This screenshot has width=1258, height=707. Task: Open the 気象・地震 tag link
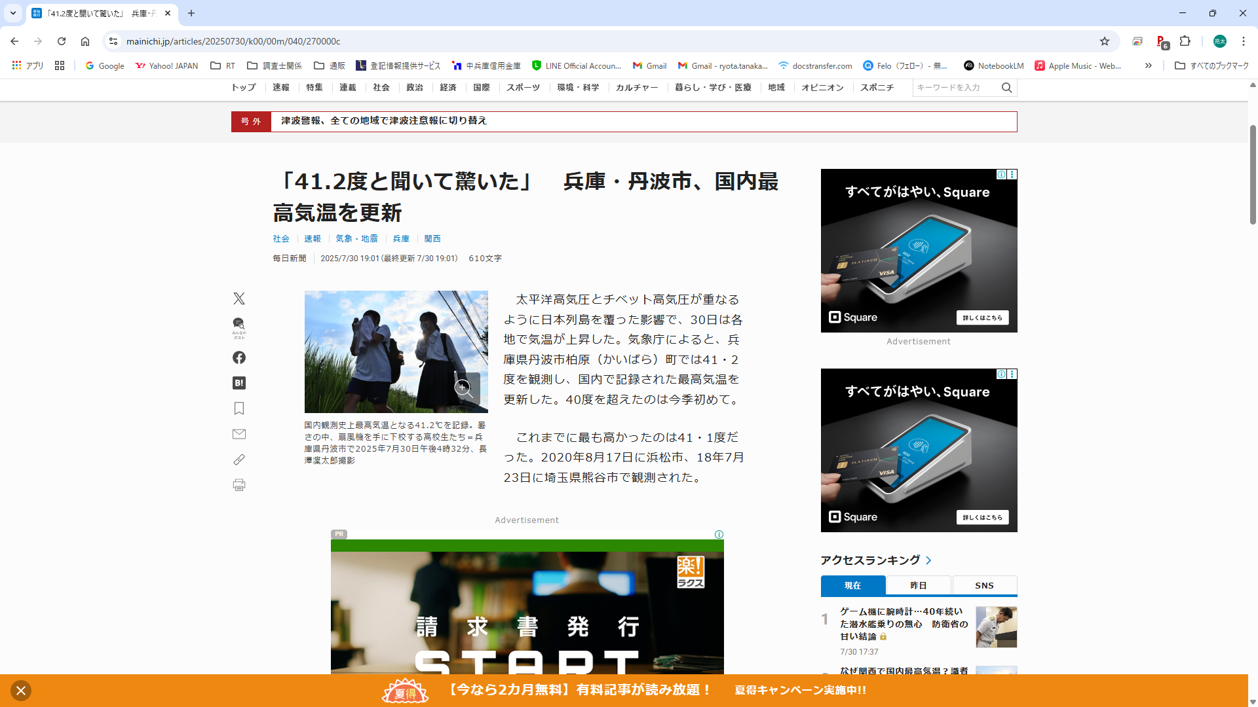(356, 239)
